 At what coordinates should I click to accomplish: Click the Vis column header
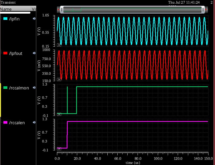pyautogui.click(x=34, y=9)
